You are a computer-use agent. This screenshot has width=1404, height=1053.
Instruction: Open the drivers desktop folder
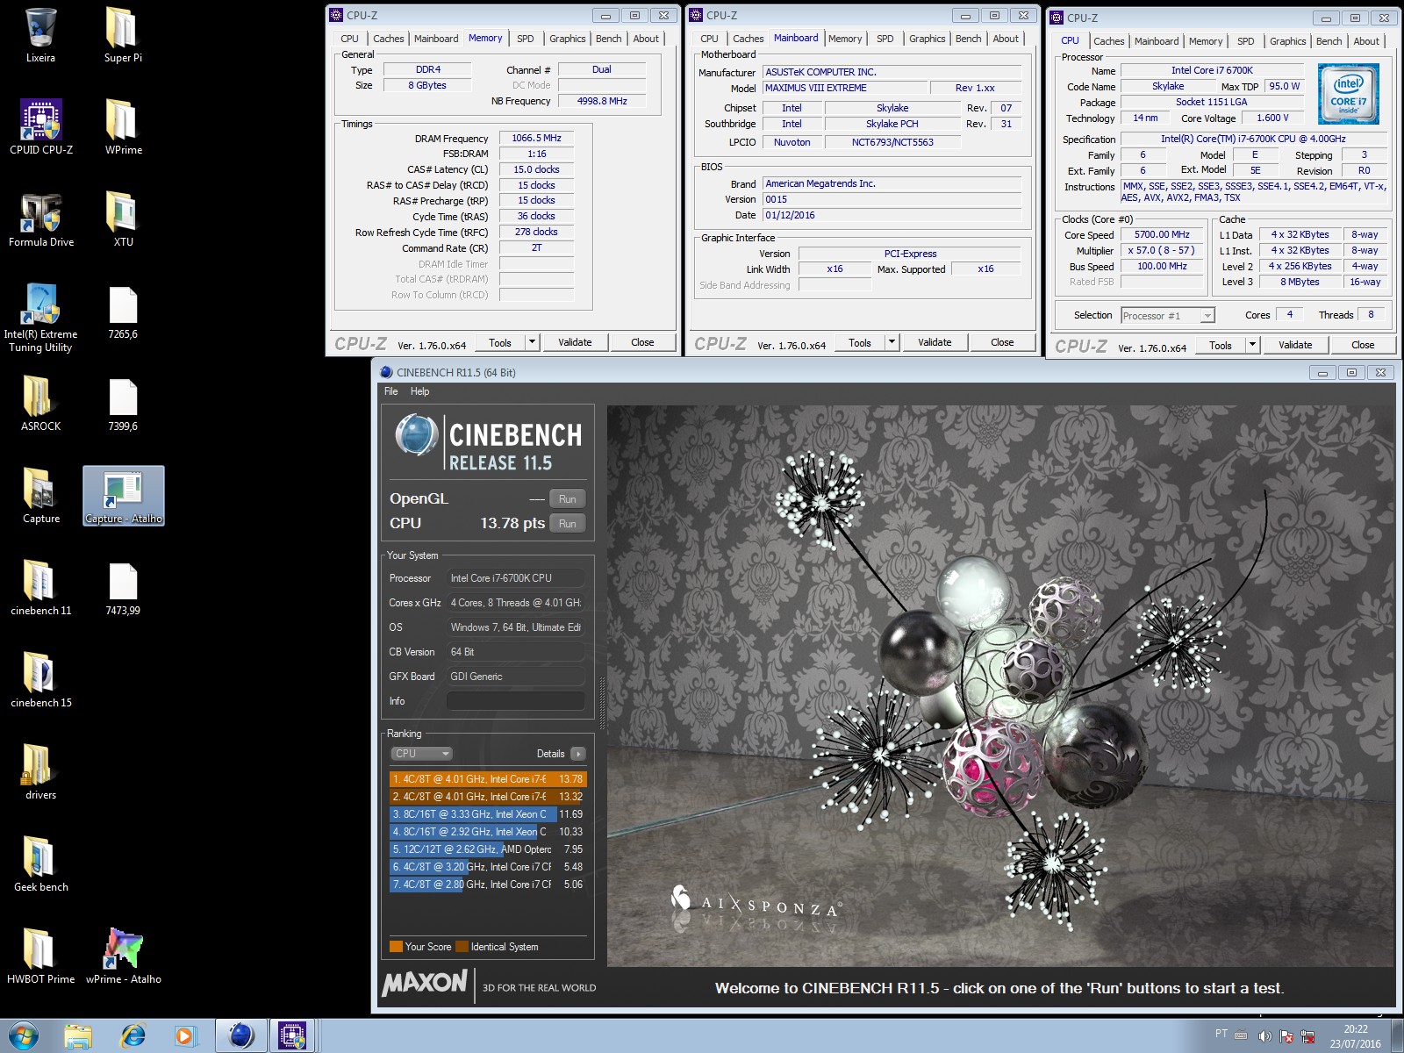coord(40,772)
